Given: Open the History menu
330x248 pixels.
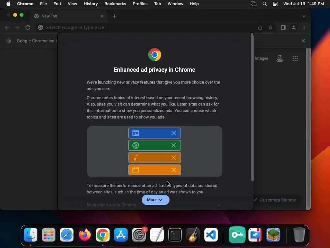Looking at the screenshot, I should point(91,4).
